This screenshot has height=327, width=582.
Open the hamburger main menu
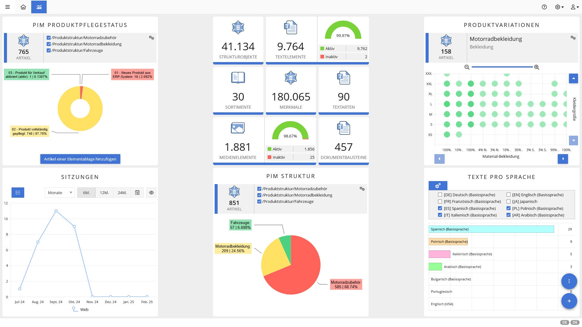click(8, 7)
